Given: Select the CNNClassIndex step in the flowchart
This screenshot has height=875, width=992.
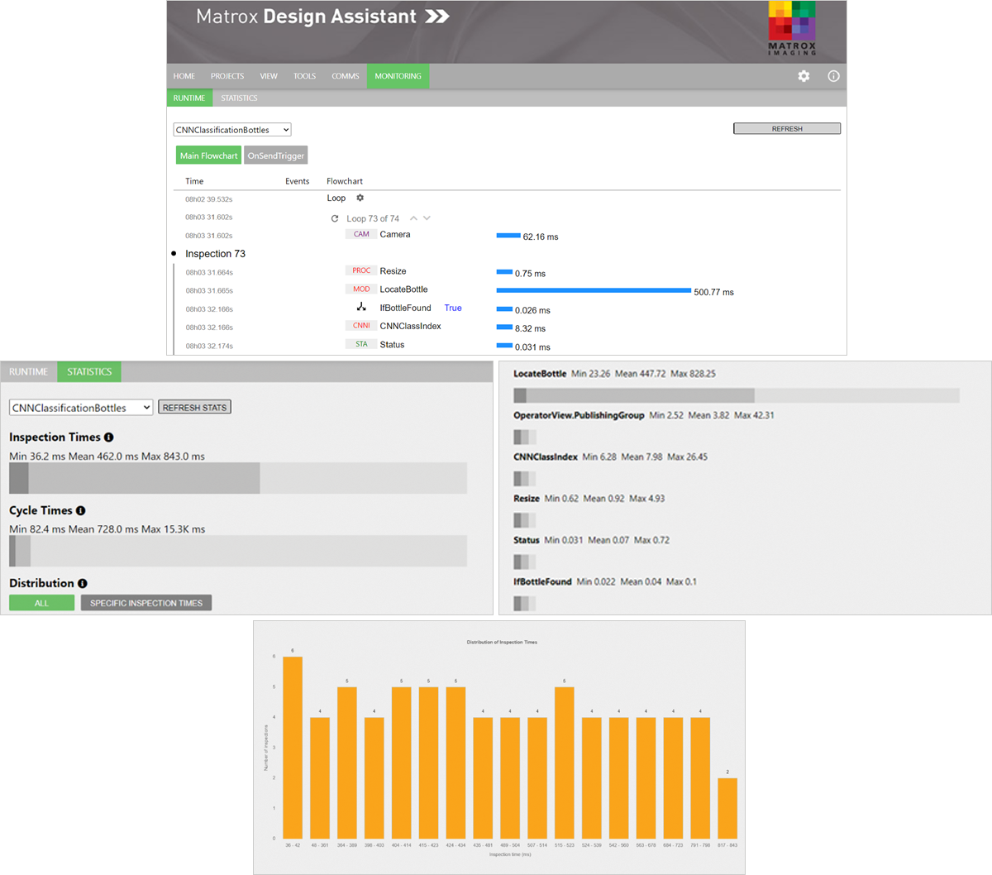Looking at the screenshot, I should tap(410, 326).
